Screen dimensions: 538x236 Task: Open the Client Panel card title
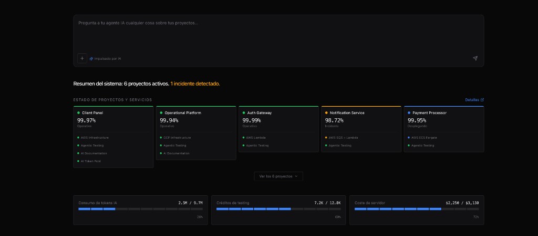(x=92, y=113)
